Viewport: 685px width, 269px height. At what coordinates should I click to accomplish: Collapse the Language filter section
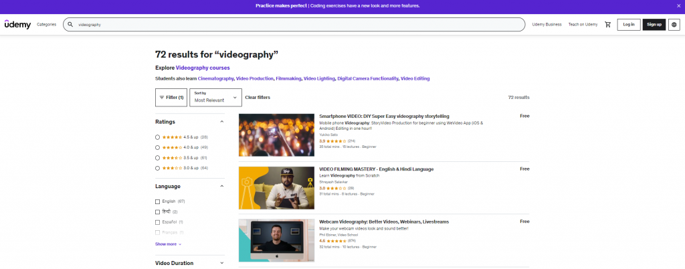pos(222,186)
